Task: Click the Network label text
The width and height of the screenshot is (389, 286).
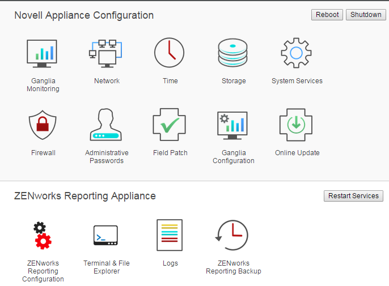Action: click(107, 81)
